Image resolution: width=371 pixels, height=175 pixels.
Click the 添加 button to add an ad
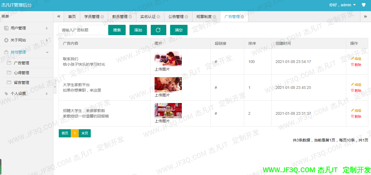coord(138,30)
